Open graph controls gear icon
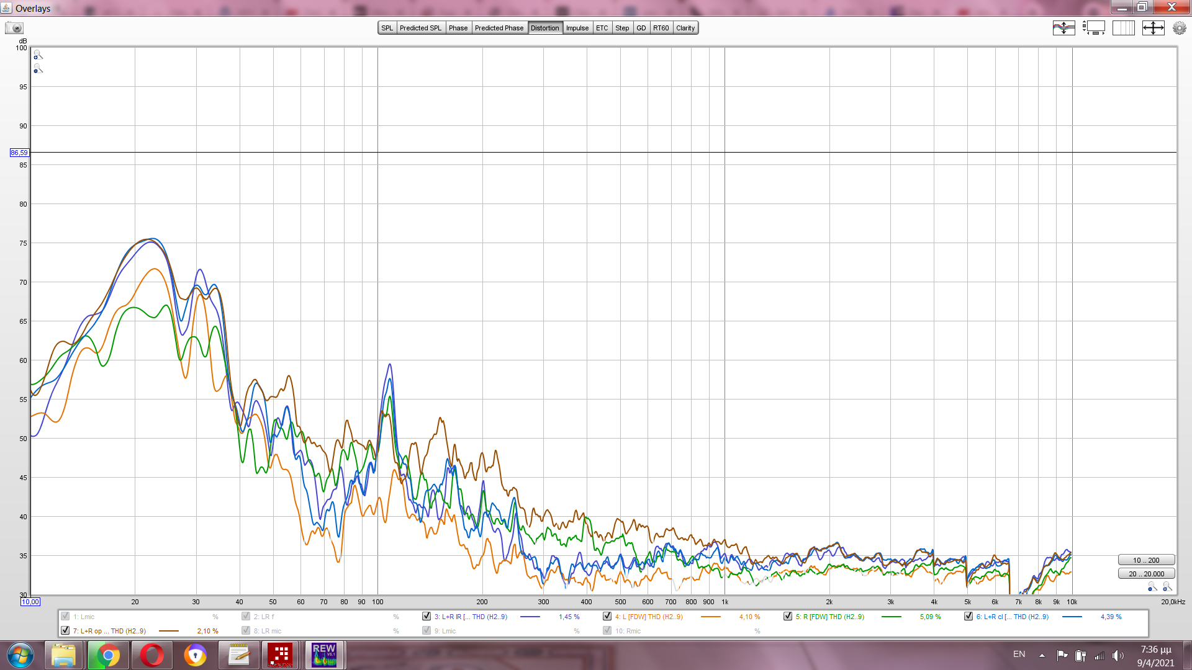The height and width of the screenshot is (670, 1192). click(1179, 28)
